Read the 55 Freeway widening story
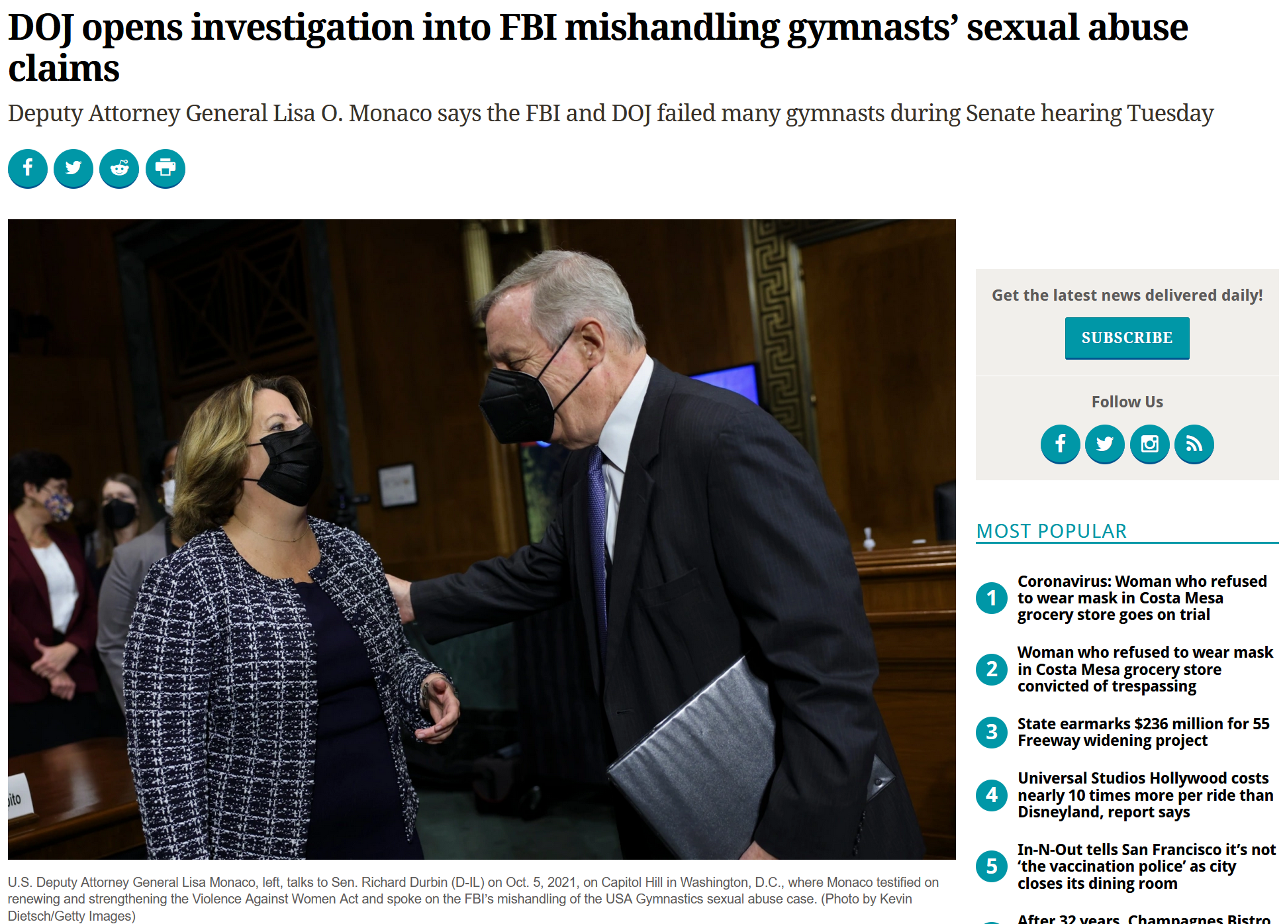Image resolution: width=1285 pixels, height=924 pixels. pyautogui.click(x=1143, y=732)
